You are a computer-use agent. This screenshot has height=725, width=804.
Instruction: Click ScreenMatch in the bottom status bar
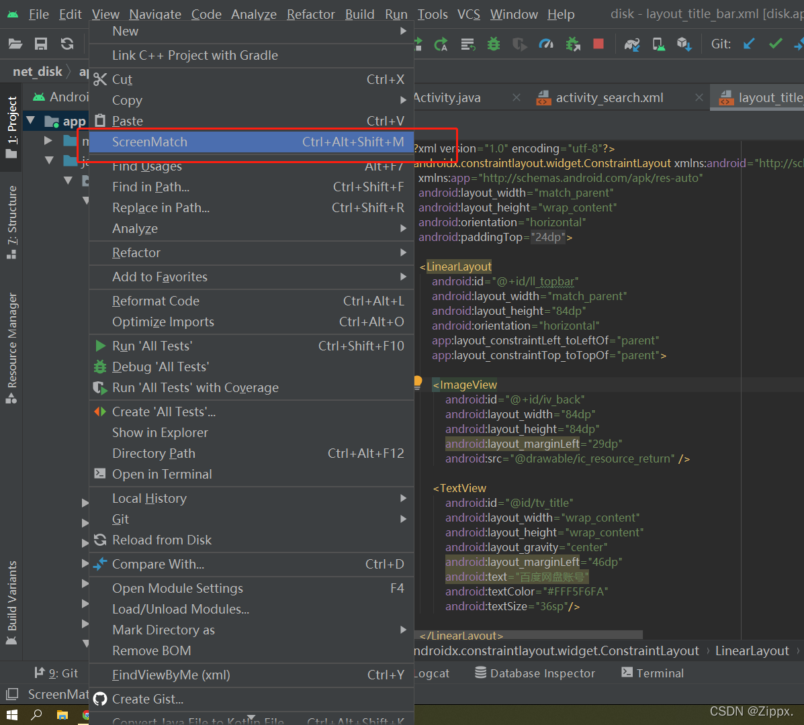click(58, 694)
